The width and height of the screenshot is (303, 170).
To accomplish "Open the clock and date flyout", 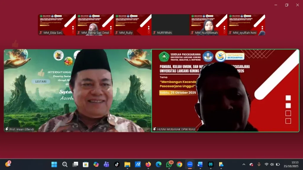I will click(x=291, y=164).
